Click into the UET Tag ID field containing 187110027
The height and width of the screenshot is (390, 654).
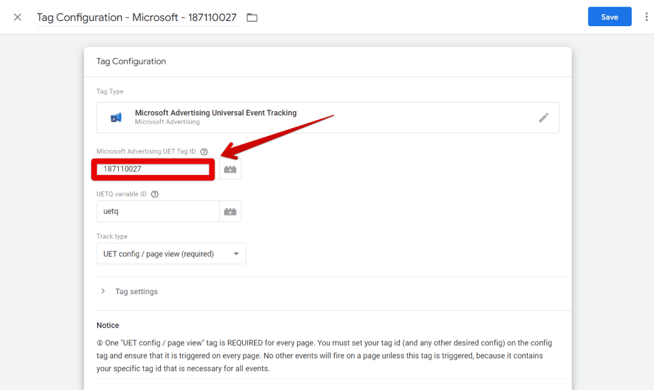tap(153, 169)
